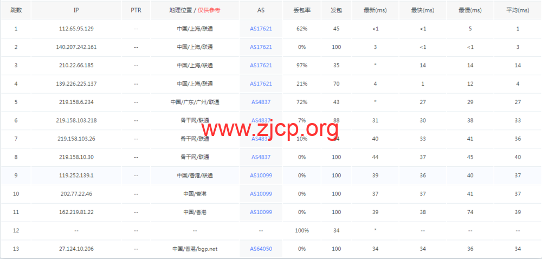Click sent packets value 70 in hop 4
This screenshot has height=259, width=542.
tap(337, 83)
